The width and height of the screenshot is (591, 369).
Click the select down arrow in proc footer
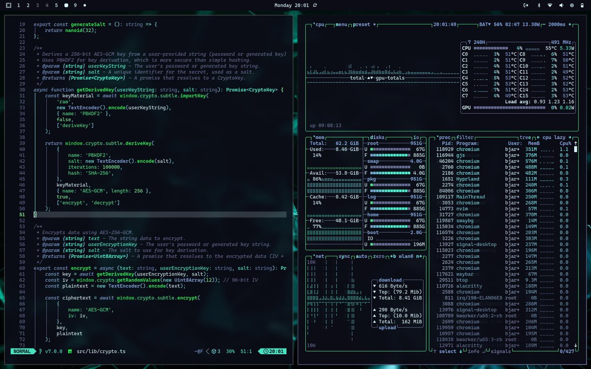[x=461, y=351]
